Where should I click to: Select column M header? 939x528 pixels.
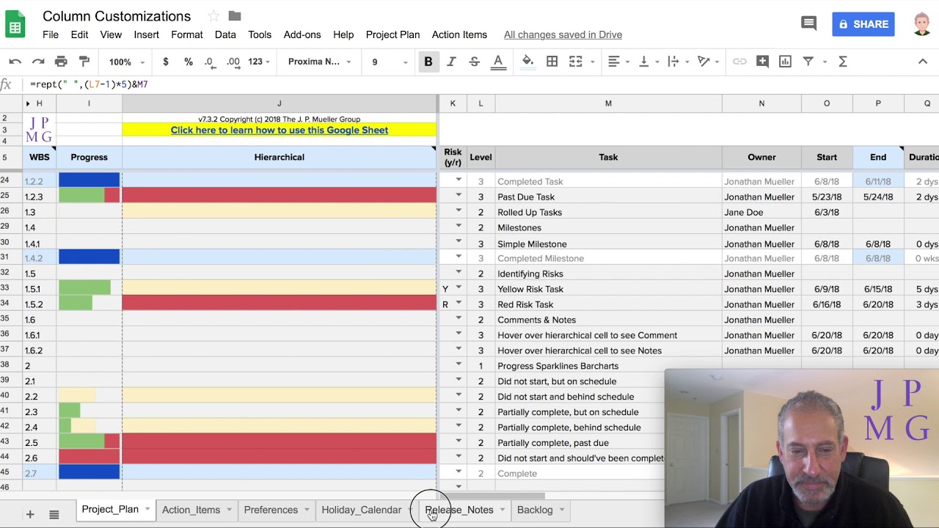pyautogui.click(x=608, y=103)
